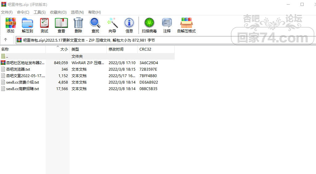The image size is (316, 174).
Task: Select the 杏吧文宣2022-05-17... file name
Action: point(26,76)
